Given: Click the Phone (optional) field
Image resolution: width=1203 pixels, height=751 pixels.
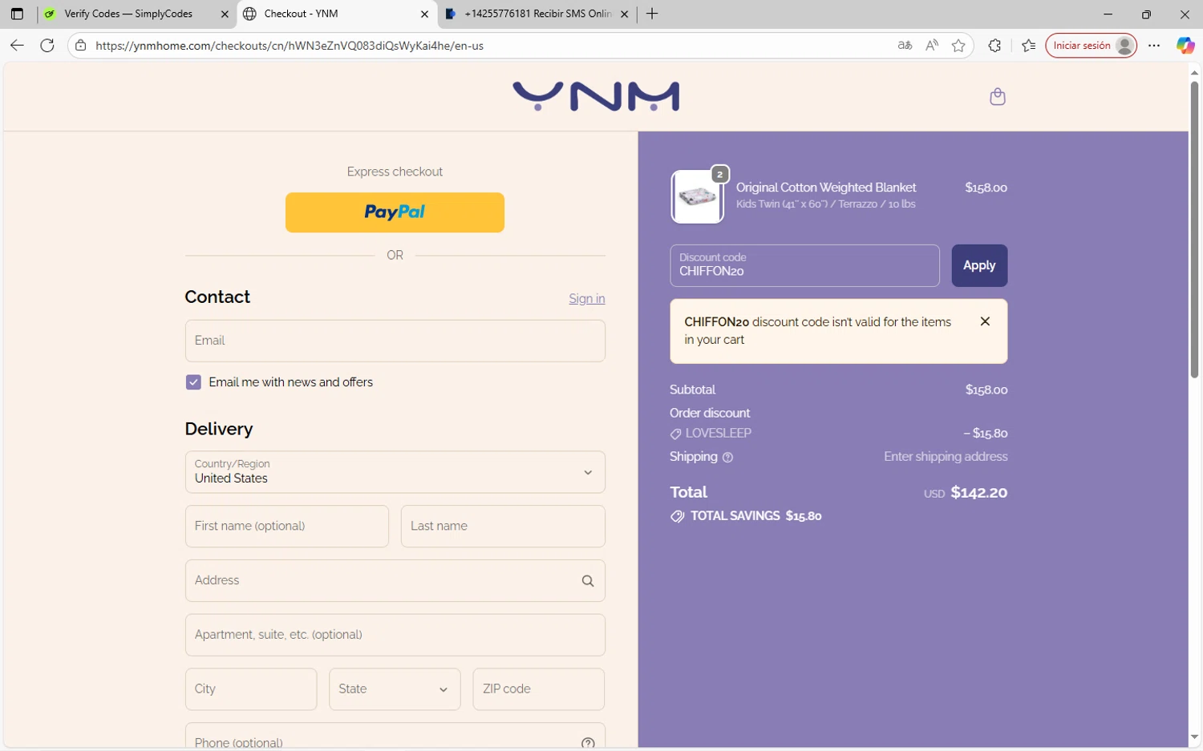Looking at the screenshot, I should pos(395,737).
